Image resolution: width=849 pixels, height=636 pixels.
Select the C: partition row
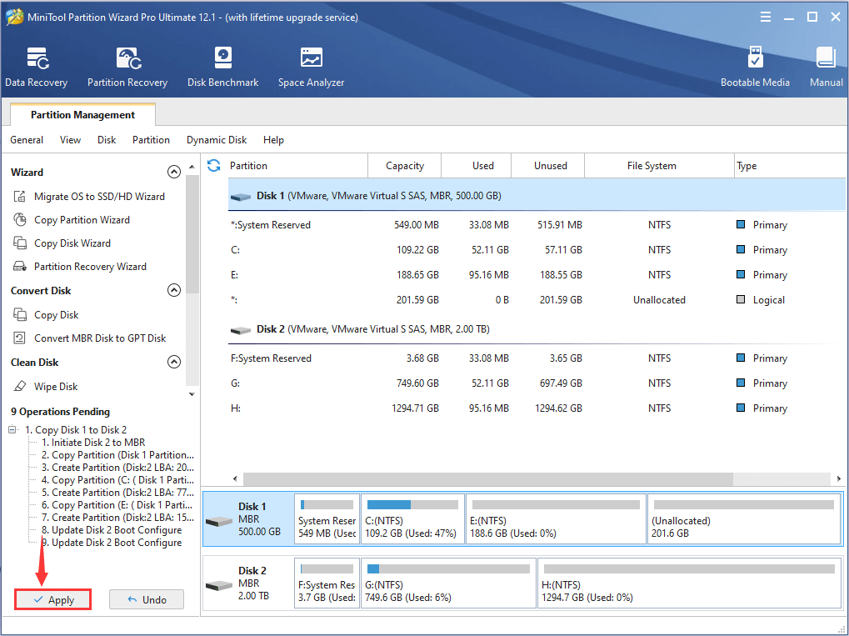pyautogui.click(x=537, y=250)
